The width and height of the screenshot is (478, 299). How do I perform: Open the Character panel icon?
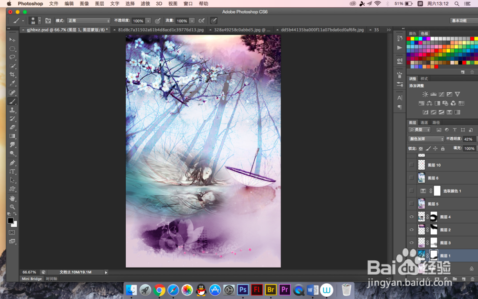[400, 98]
